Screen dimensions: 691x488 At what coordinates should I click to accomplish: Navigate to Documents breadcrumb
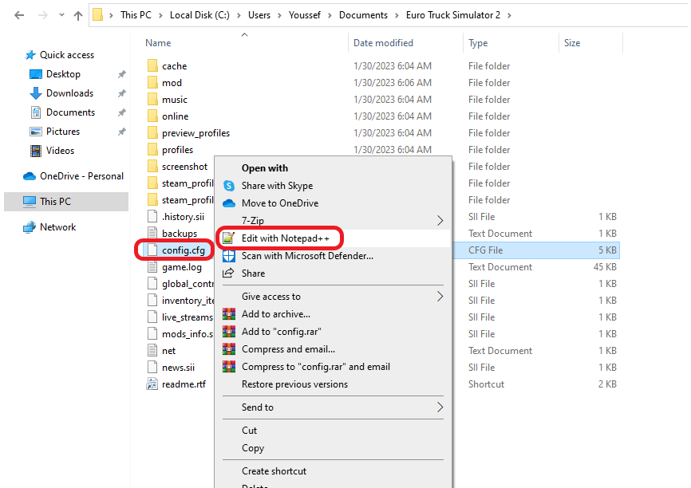[363, 15]
